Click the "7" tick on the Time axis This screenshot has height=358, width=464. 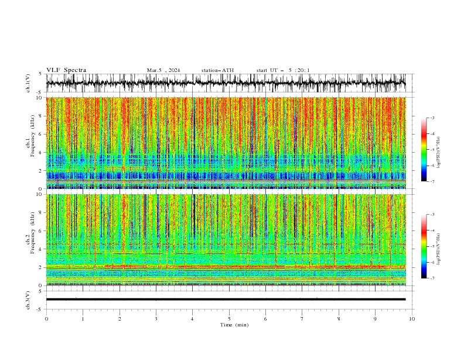click(x=302, y=319)
